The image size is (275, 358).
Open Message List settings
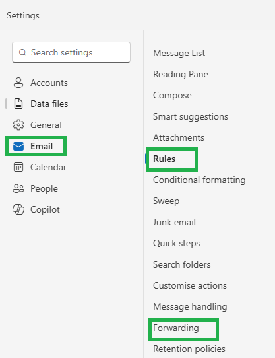(179, 54)
